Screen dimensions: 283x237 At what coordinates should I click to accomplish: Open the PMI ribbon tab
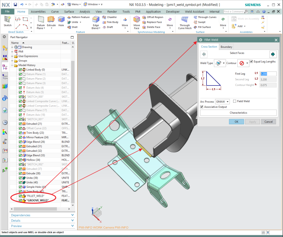tap(138, 12)
